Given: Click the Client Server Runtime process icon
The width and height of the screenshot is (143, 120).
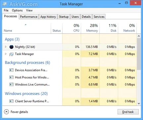Looking at the screenshot, I should 11,101.
